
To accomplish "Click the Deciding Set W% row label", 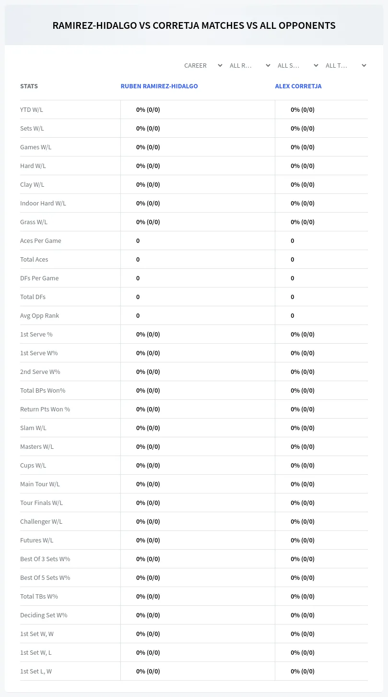I will point(44,615).
